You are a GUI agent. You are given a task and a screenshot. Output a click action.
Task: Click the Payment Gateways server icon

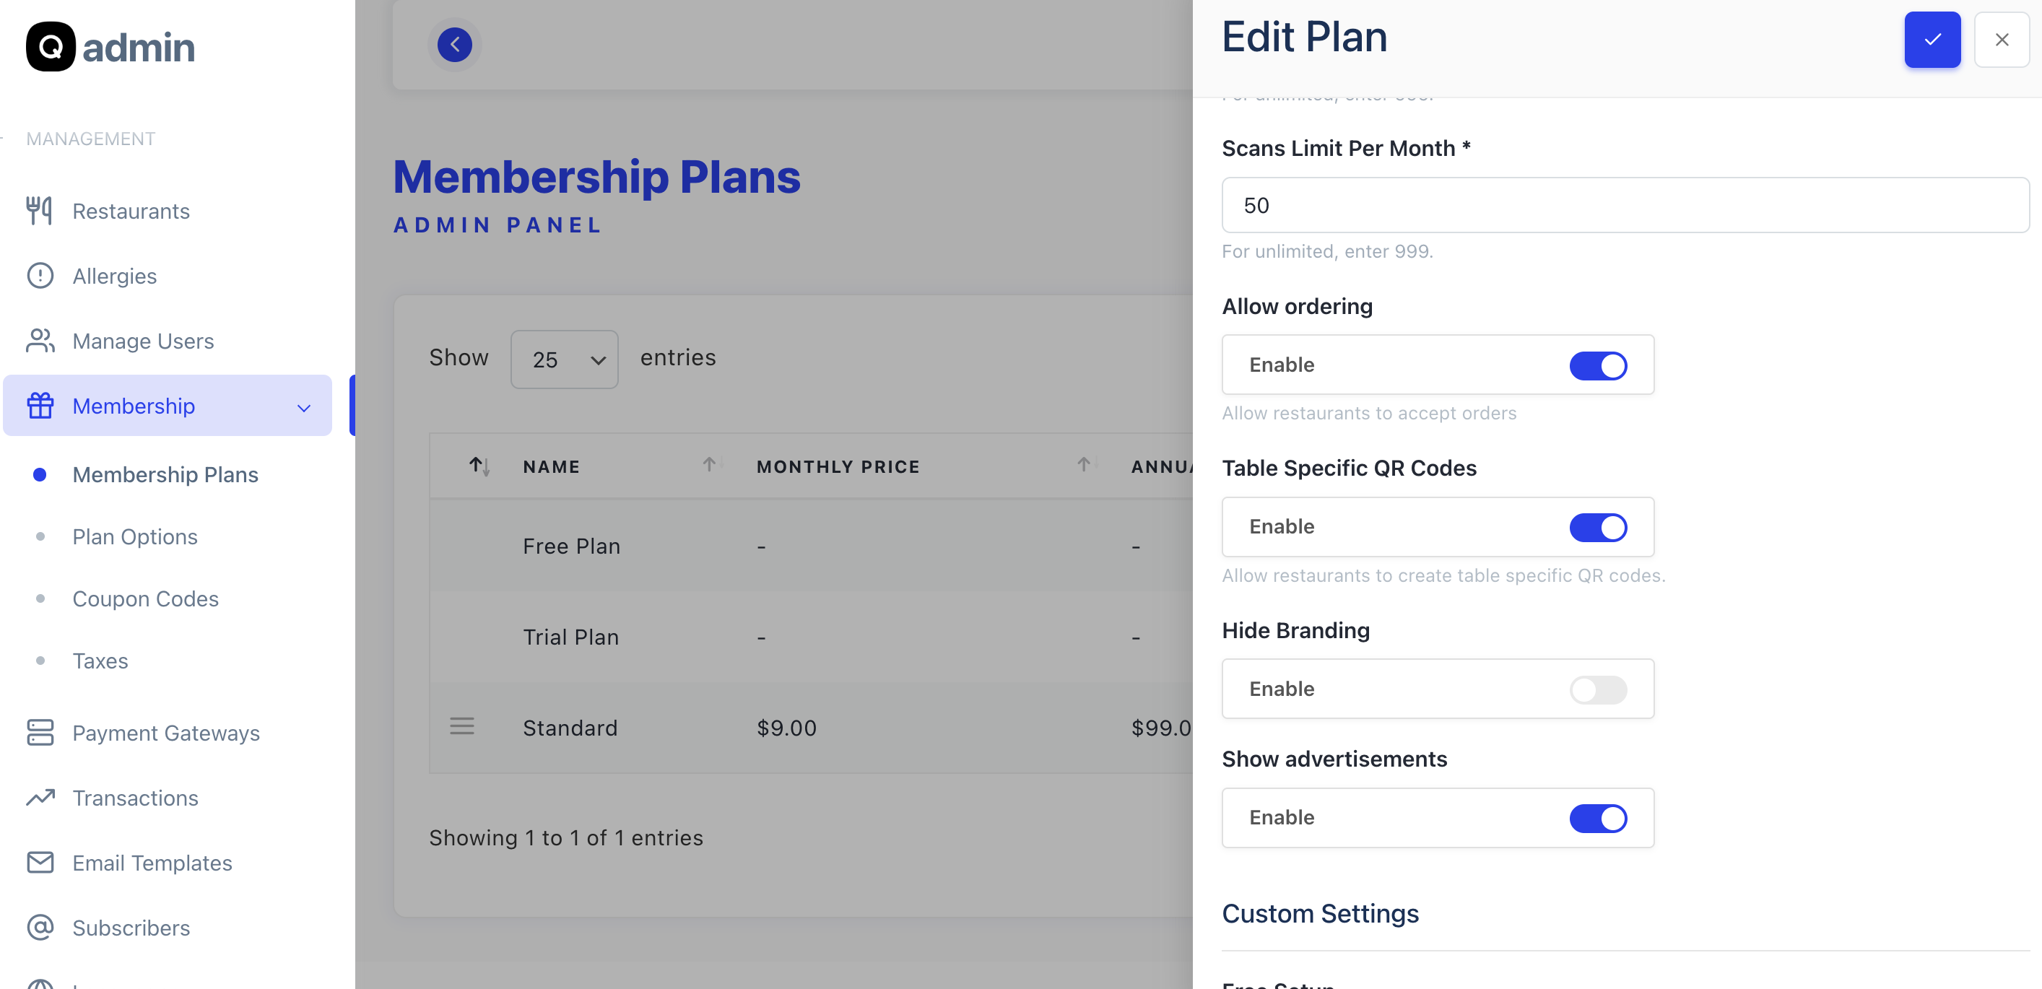click(x=40, y=732)
